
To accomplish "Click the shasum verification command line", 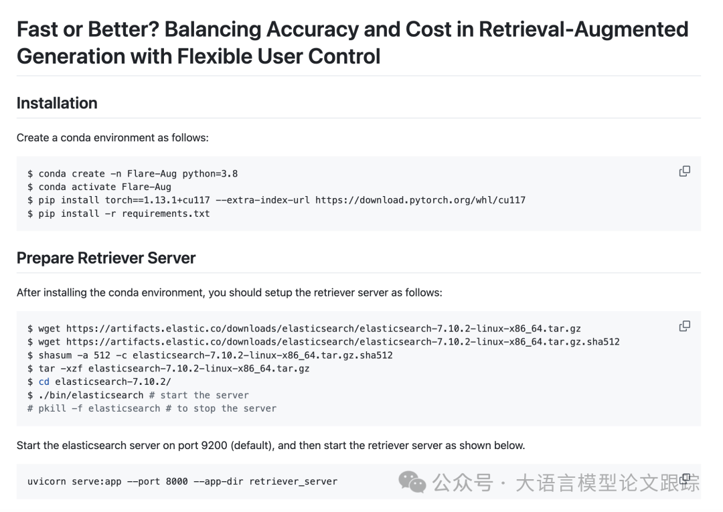I will point(210,355).
